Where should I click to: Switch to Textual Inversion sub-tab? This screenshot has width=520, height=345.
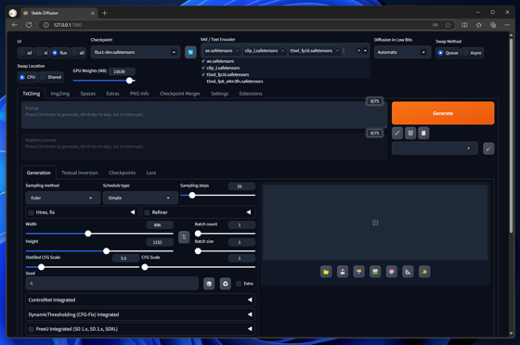[x=80, y=172]
